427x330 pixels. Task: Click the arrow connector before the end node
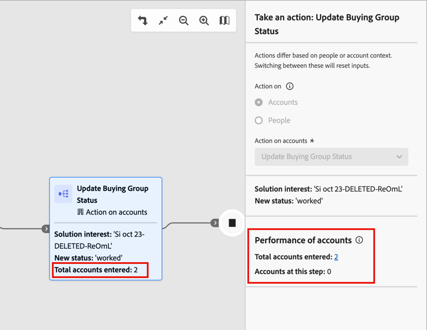[x=215, y=223]
